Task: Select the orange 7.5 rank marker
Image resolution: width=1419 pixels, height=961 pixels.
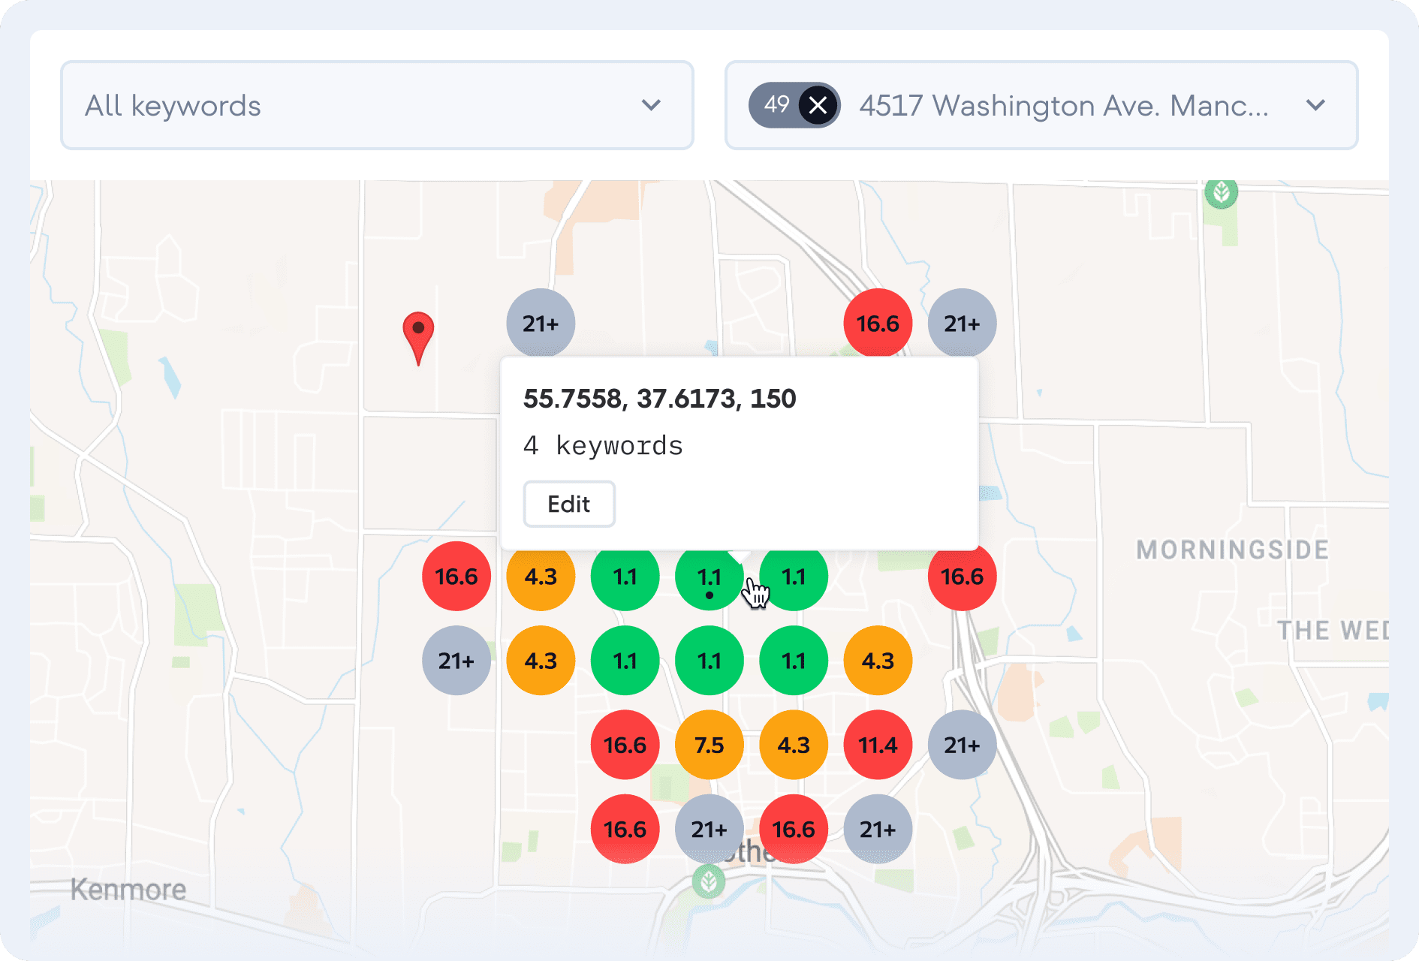Action: pos(709,745)
